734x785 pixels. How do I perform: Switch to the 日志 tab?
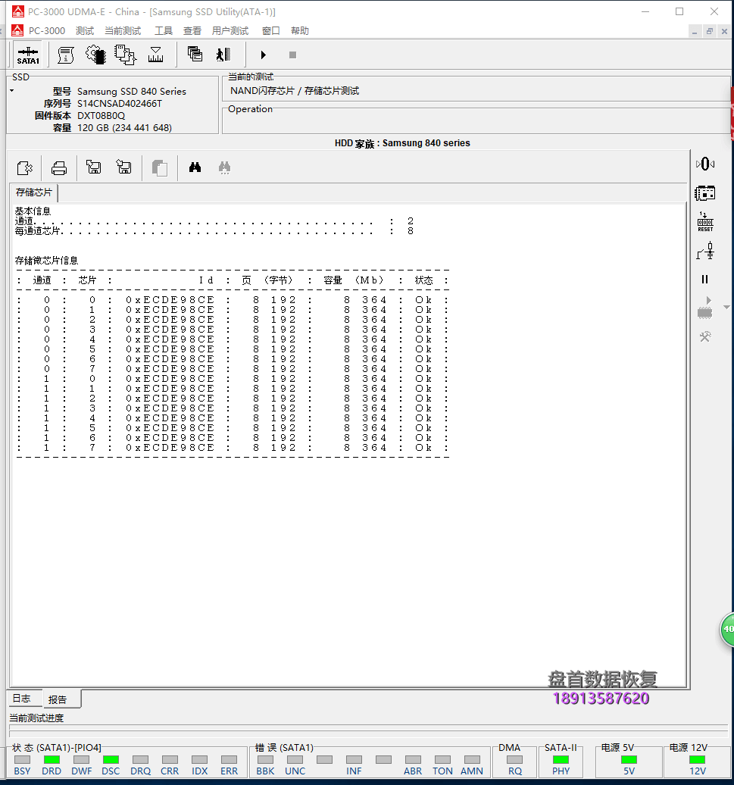[21, 699]
